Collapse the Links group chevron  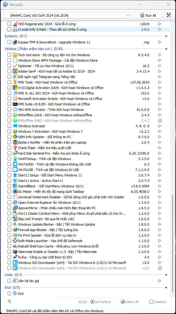click(x=166, y=275)
